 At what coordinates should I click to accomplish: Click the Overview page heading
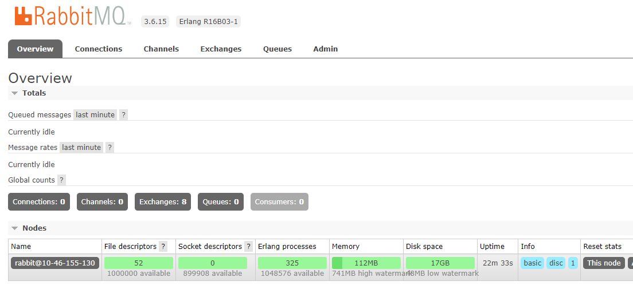click(x=40, y=78)
